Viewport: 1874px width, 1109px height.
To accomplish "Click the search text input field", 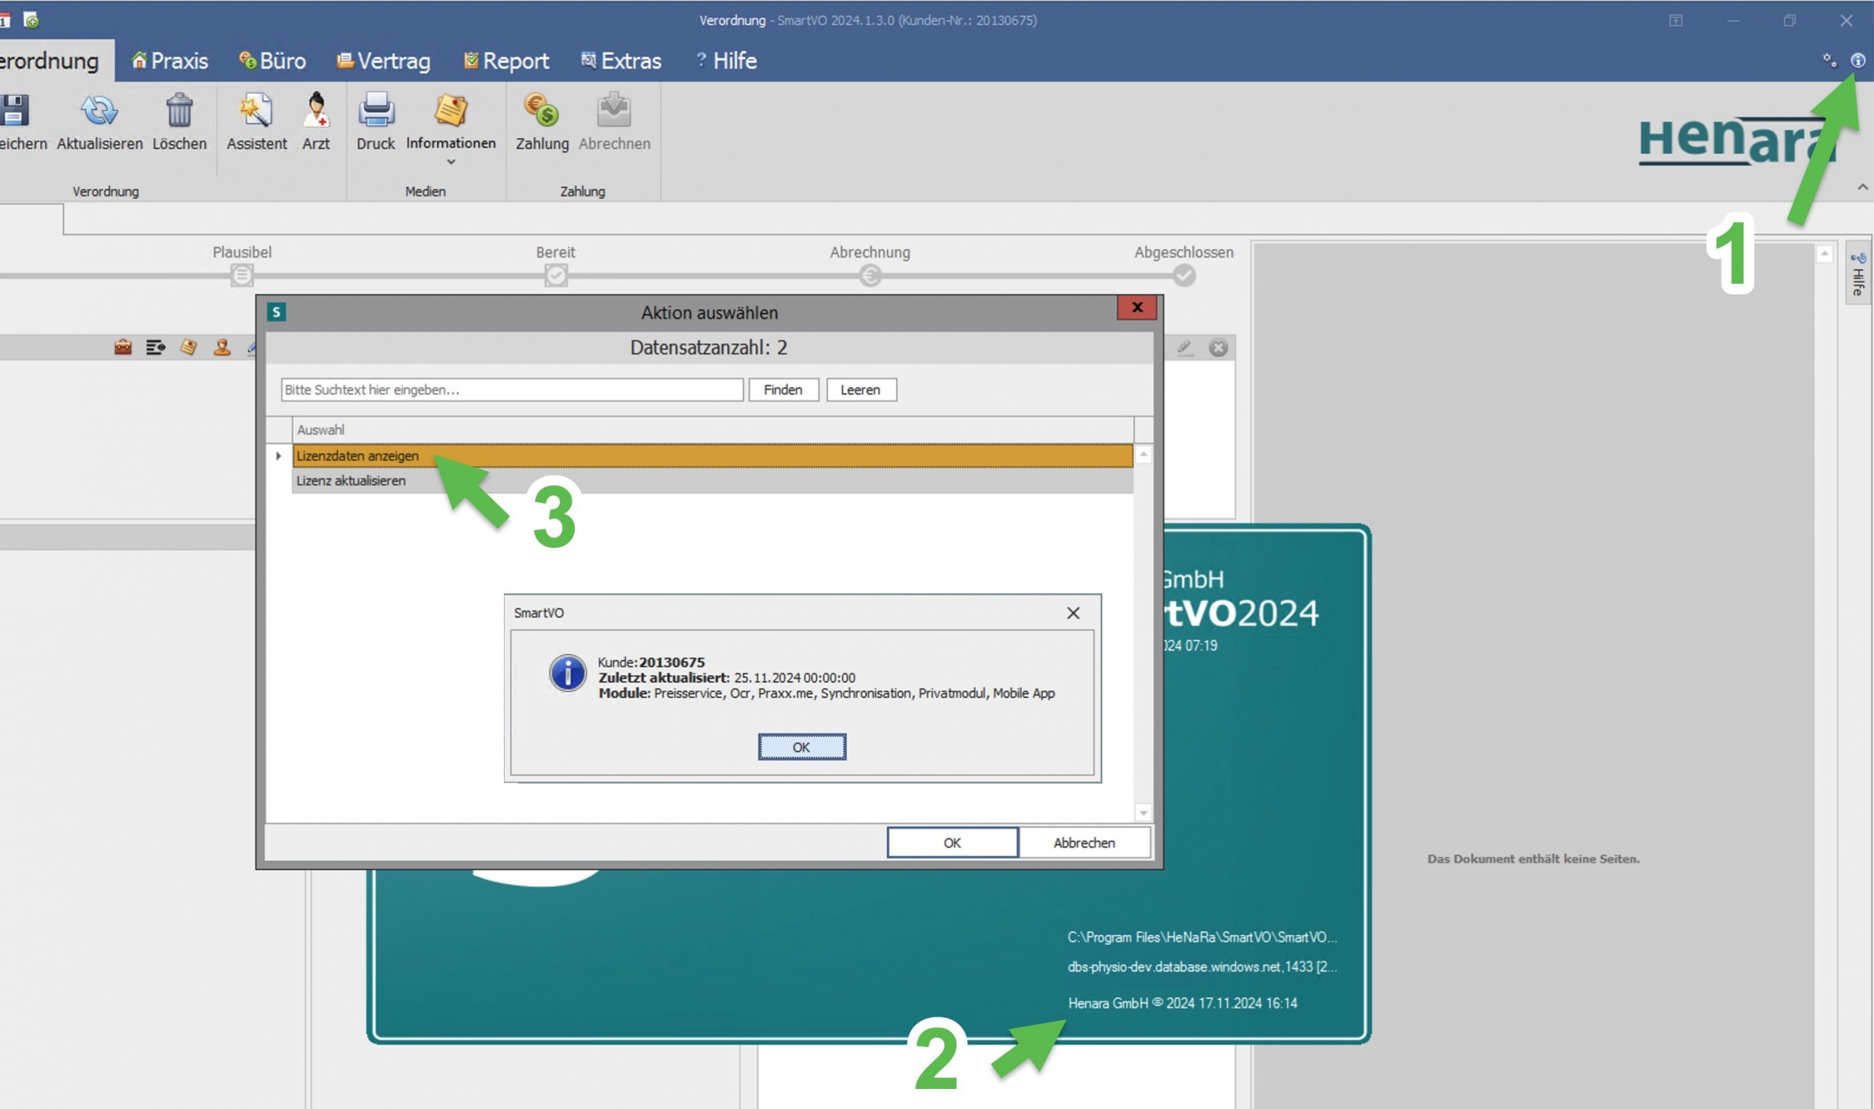I will pyautogui.click(x=512, y=390).
